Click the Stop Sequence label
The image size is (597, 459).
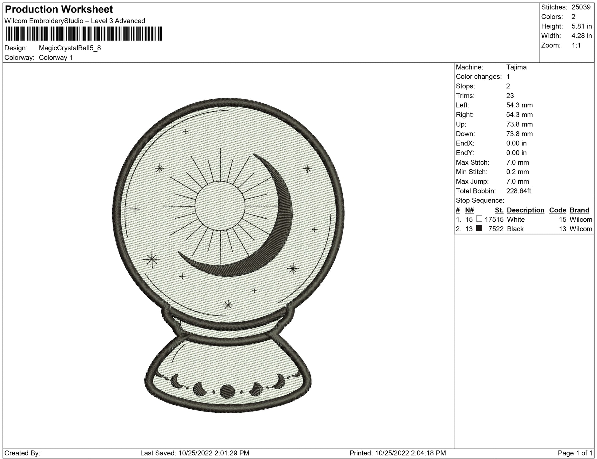(480, 201)
